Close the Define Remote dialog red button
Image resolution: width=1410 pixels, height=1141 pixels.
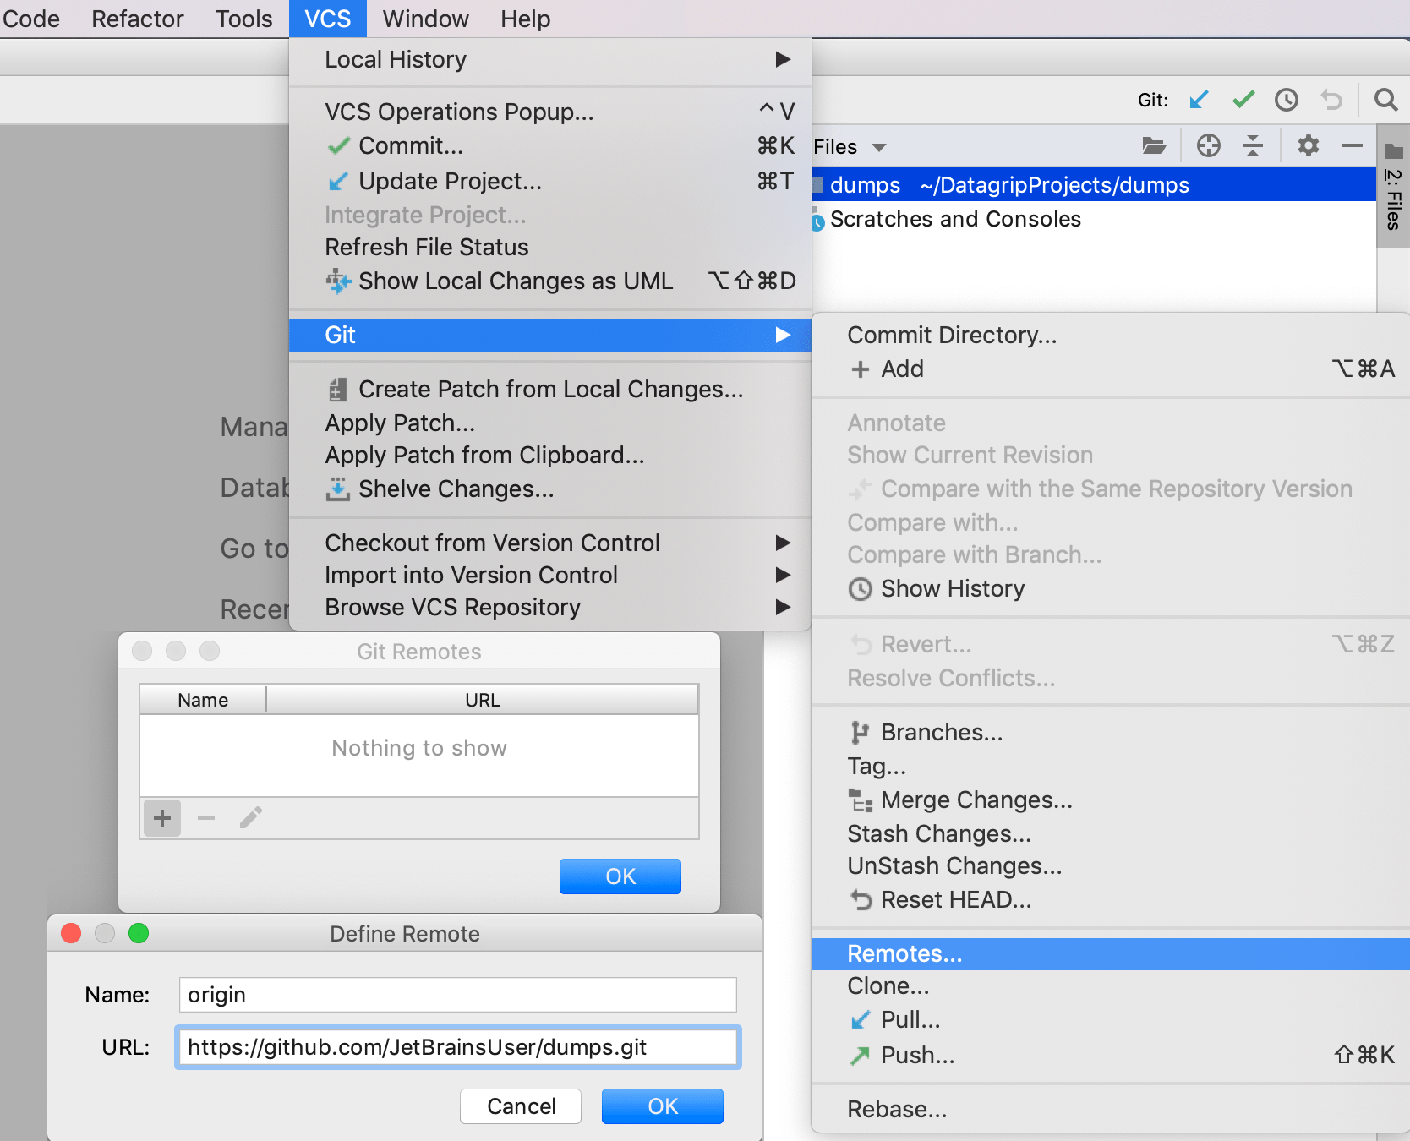pos(71,933)
